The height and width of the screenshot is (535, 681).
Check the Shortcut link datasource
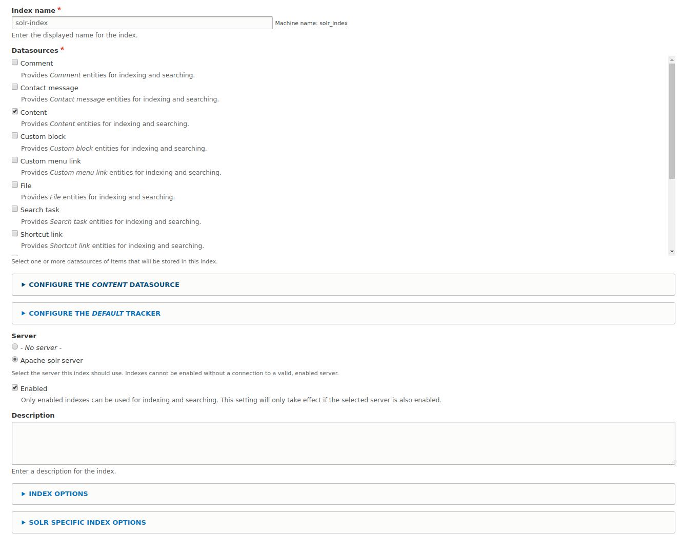[15, 233]
